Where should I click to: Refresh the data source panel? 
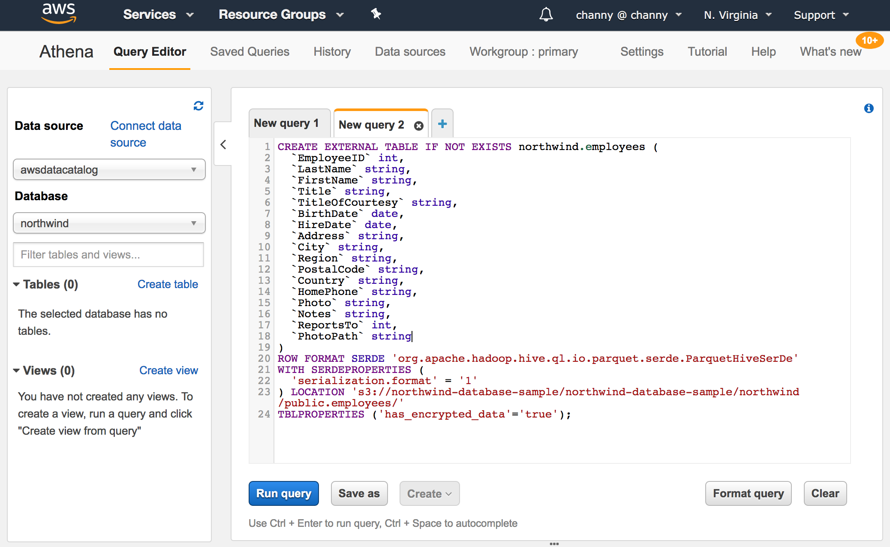point(198,106)
